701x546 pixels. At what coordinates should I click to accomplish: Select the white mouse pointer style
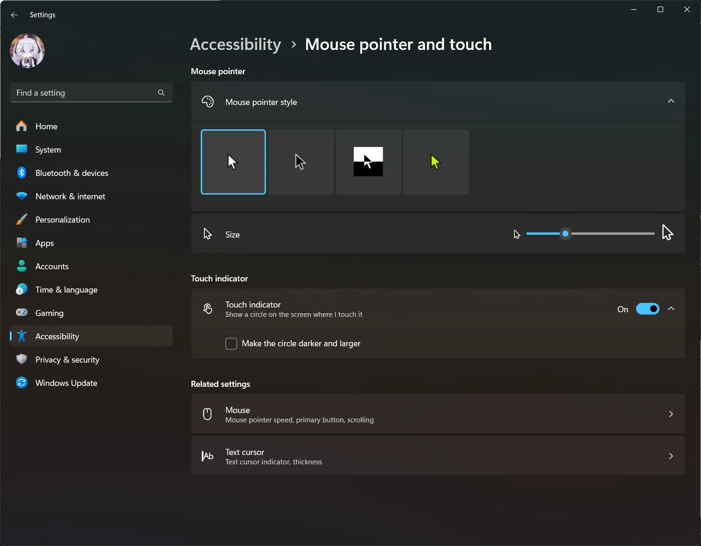coord(233,162)
